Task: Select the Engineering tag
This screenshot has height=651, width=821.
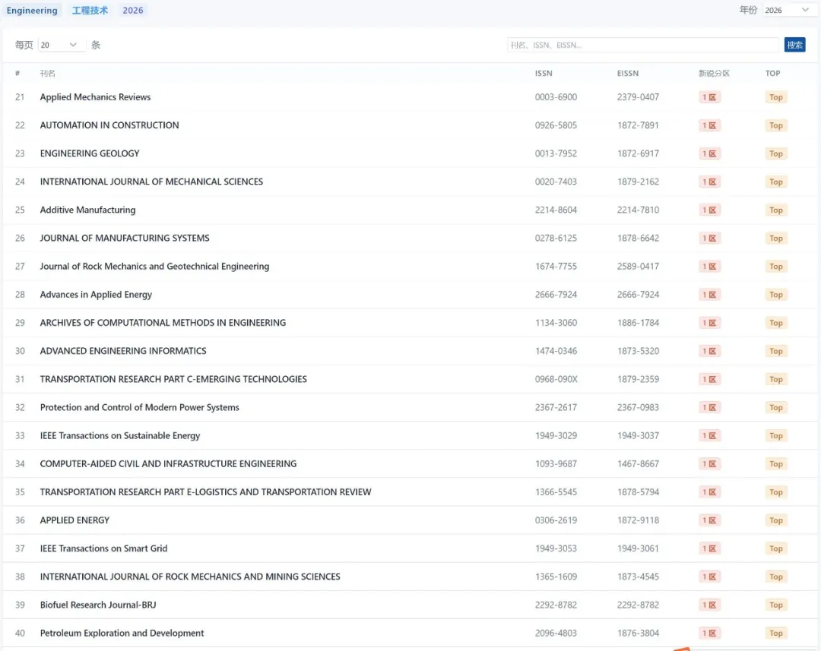Action: point(32,11)
